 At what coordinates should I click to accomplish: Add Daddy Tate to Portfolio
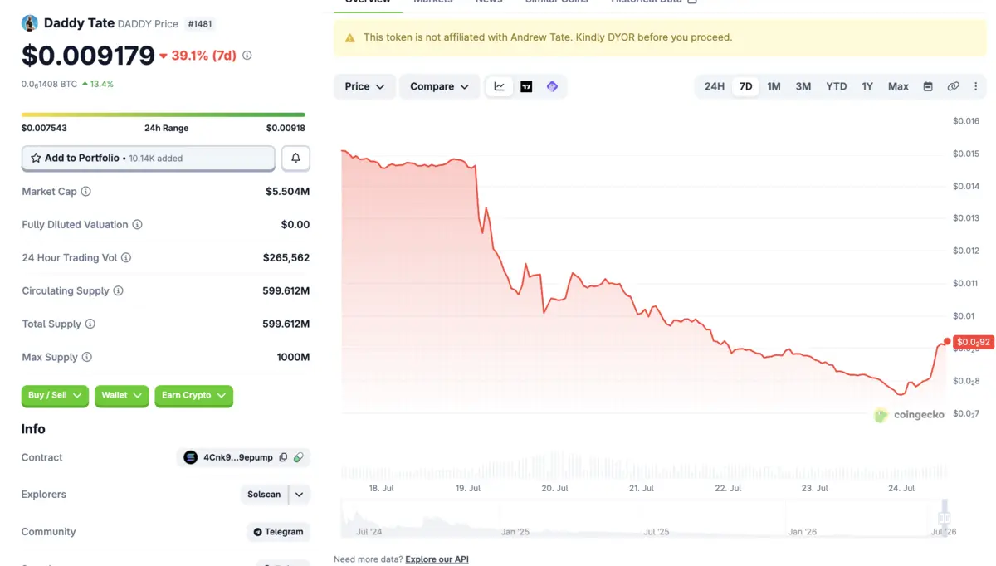pyautogui.click(x=148, y=158)
